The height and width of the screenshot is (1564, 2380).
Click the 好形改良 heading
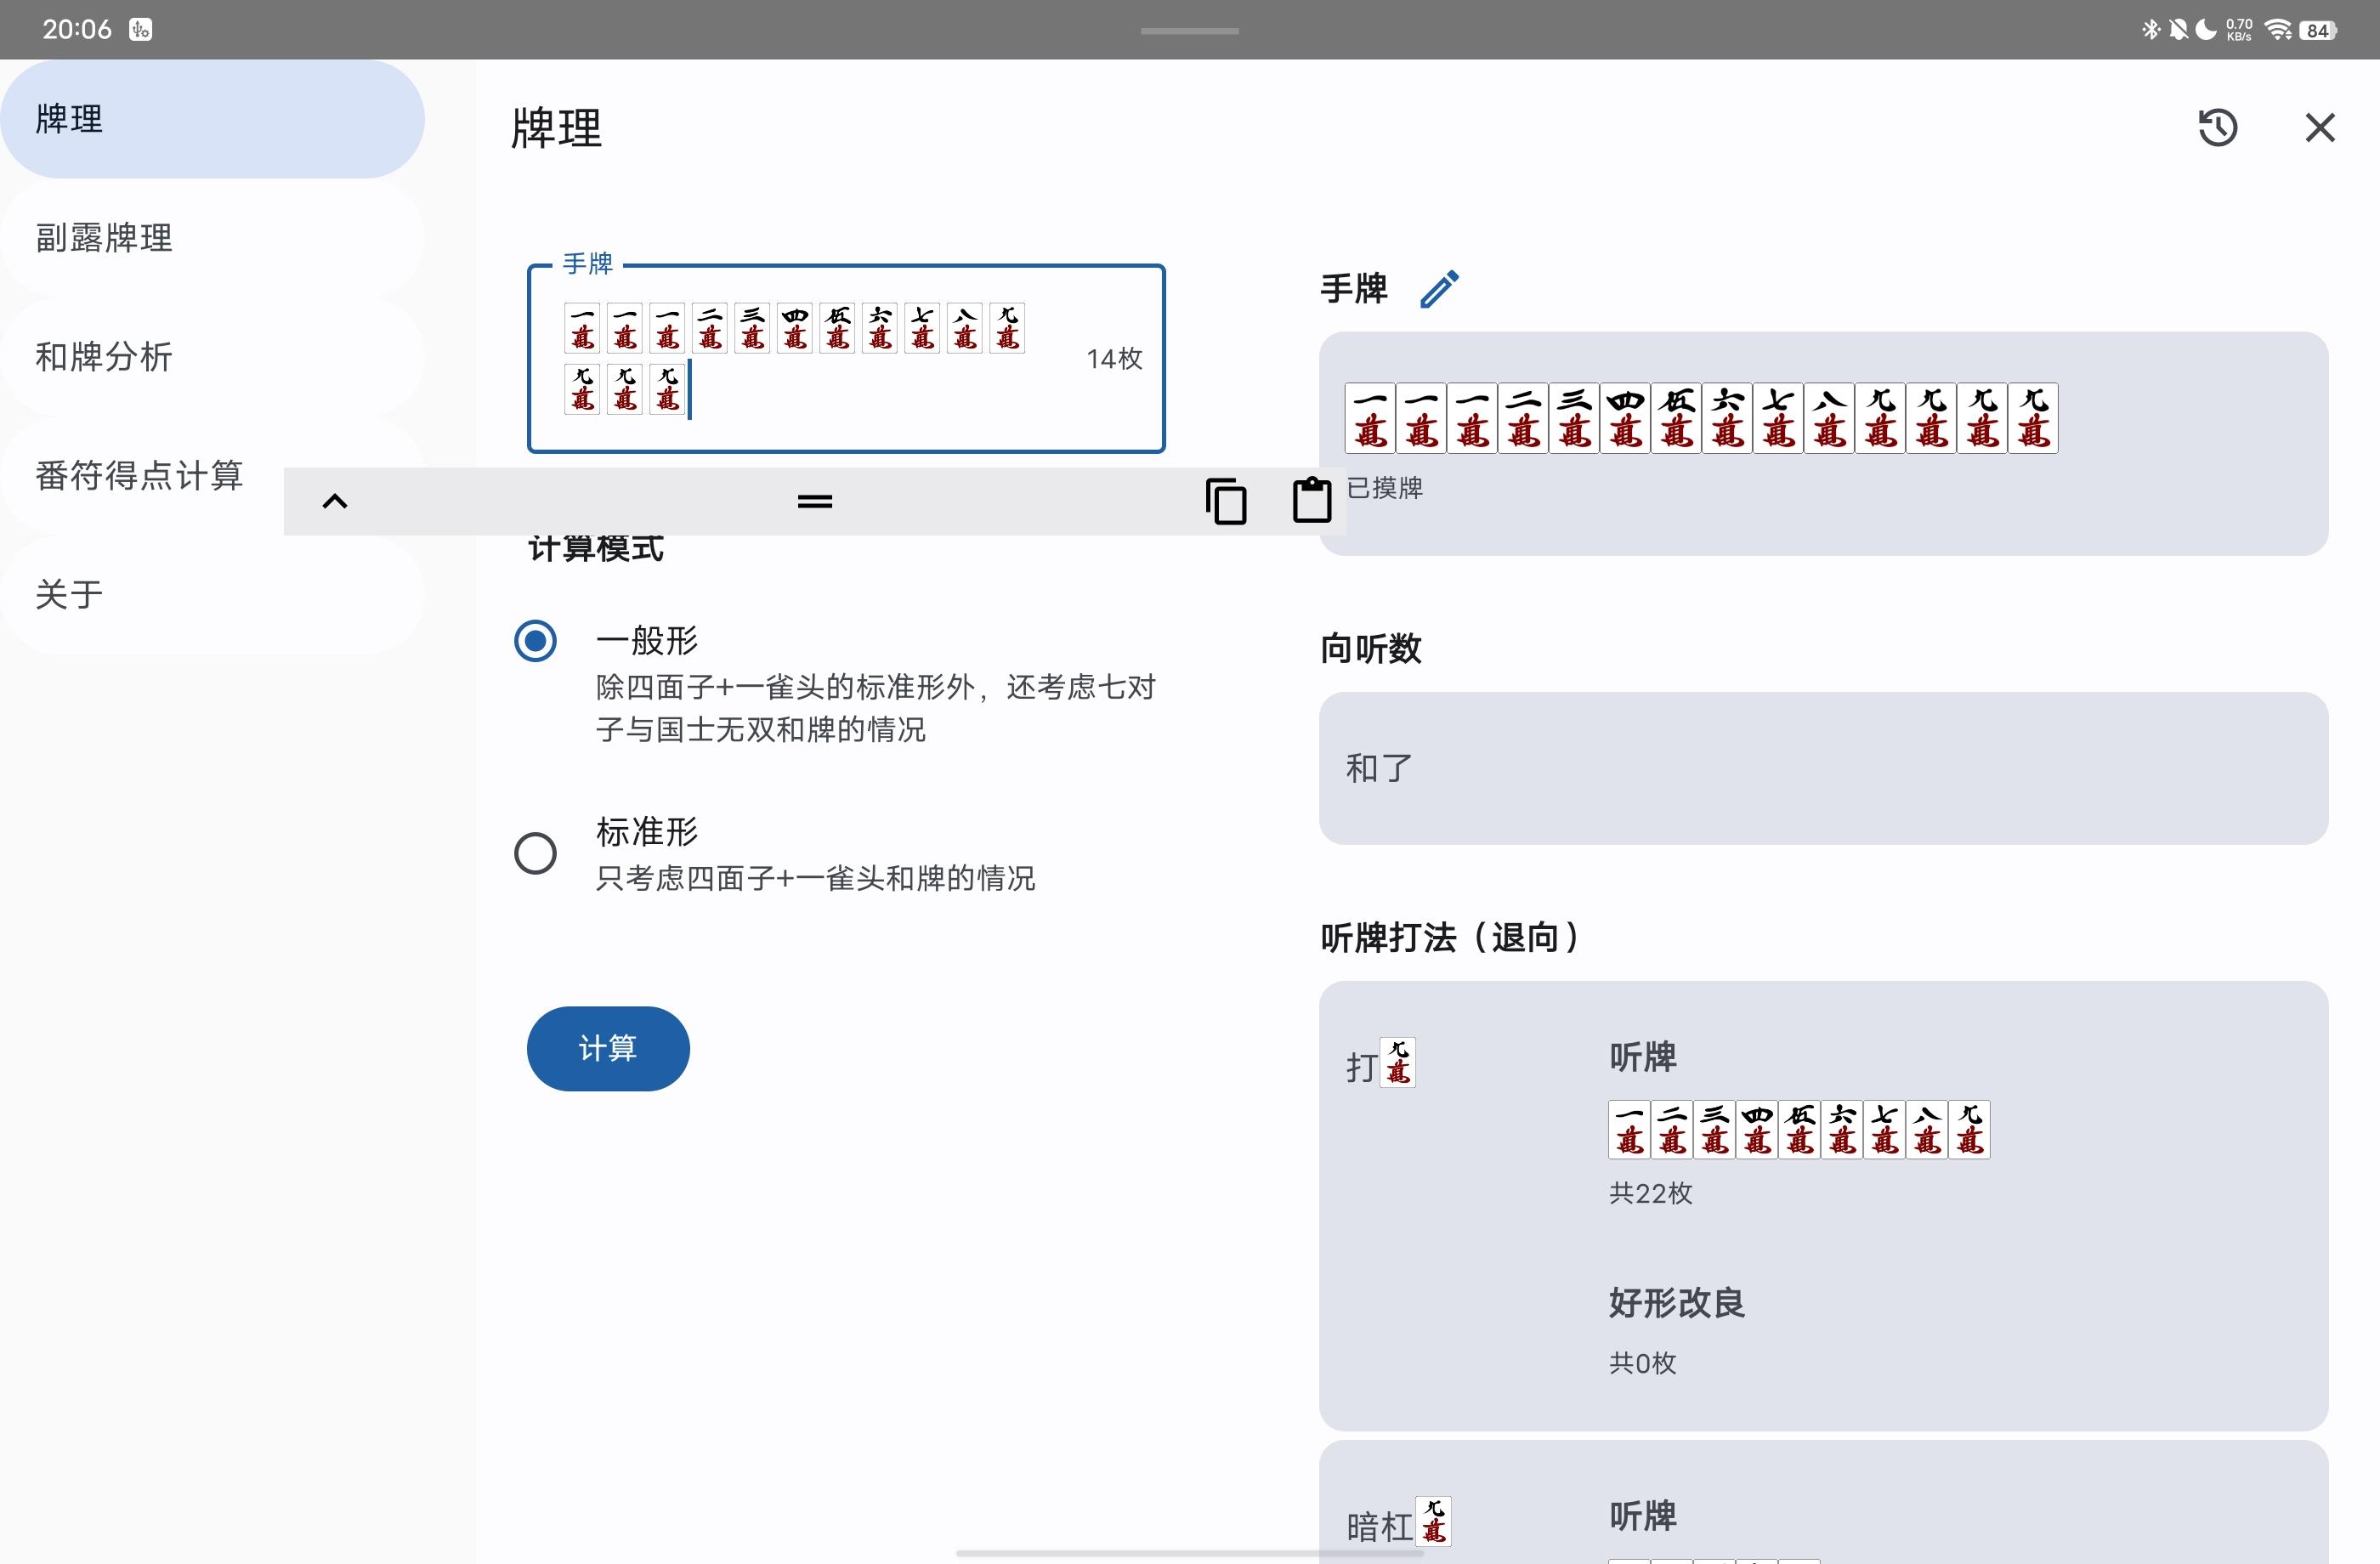1676,1303
